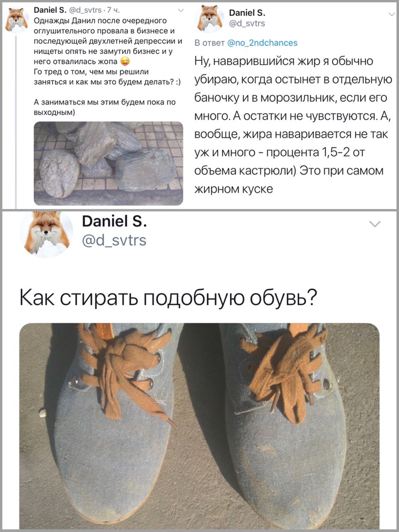The height and width of the screenshot is (532, 399).
Task: Expand chevron menu on bottom tweet
Action: point(375,224)
